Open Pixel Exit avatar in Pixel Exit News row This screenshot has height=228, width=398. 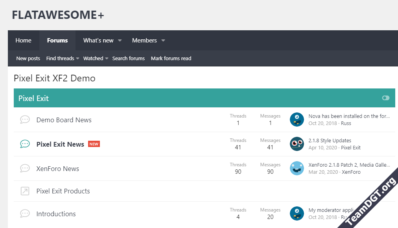tap(297, 144)
